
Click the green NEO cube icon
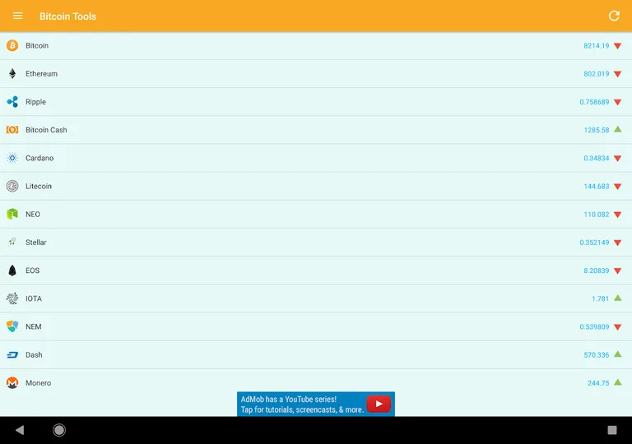pos(12,214)
